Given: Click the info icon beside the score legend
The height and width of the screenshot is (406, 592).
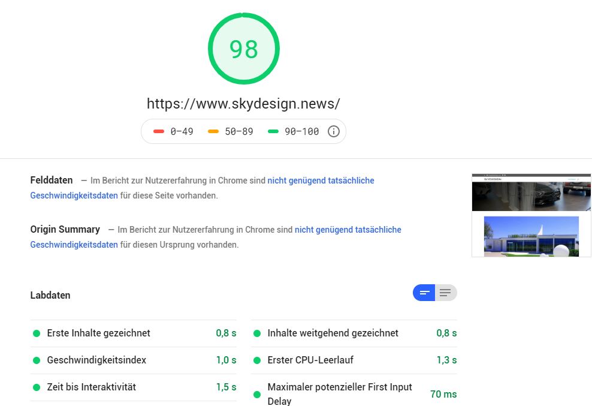Looking at the screenshot, I should pos(334,131).
